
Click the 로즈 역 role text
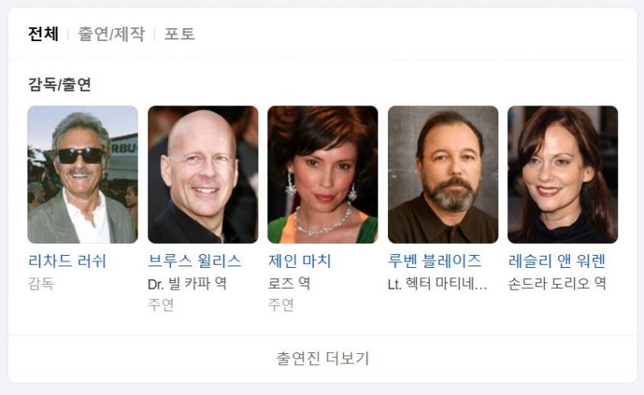coord(289,283)
